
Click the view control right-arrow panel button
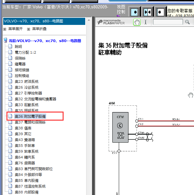[x=135, y=12]
